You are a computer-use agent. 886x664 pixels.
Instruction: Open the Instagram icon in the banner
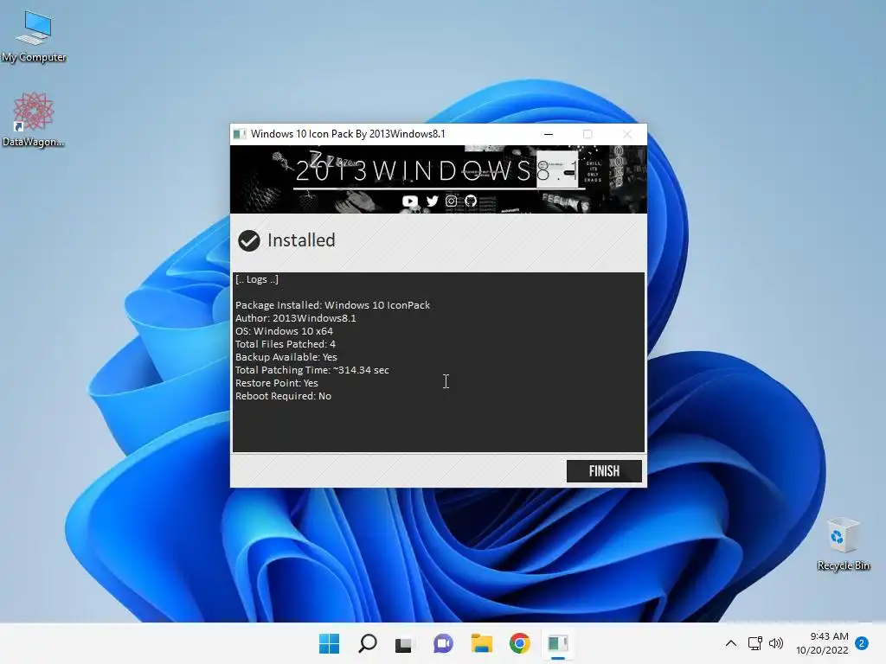point(451,201)
